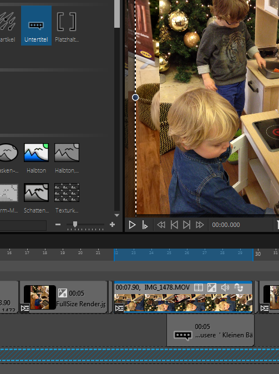Rewind the preview playback

(x=161, y=225)
